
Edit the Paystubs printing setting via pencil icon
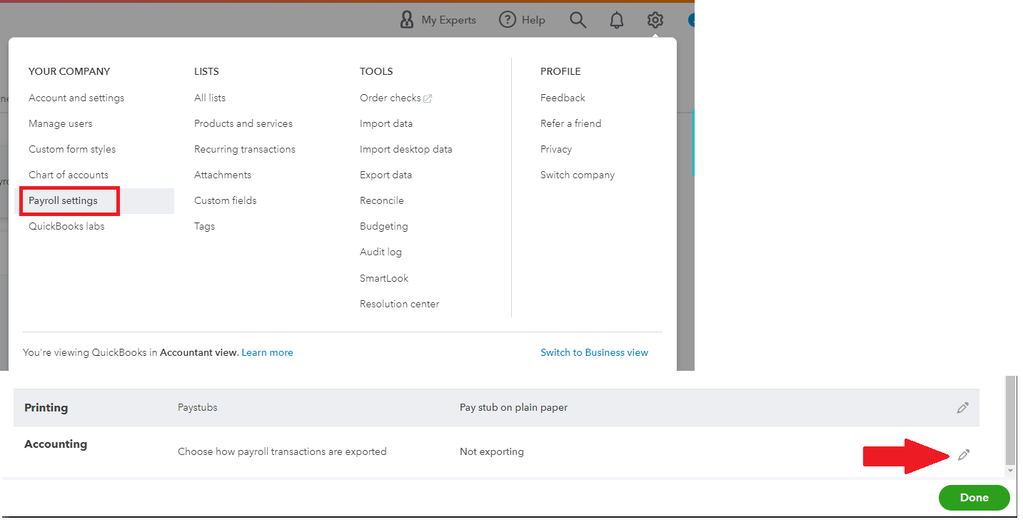coord(962,407)
